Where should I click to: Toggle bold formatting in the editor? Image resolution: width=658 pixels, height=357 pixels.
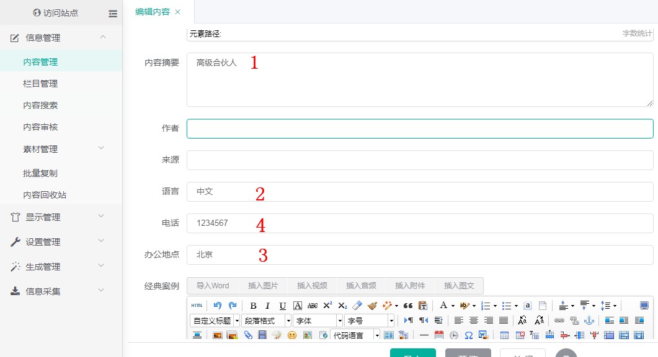click(253, 306)
